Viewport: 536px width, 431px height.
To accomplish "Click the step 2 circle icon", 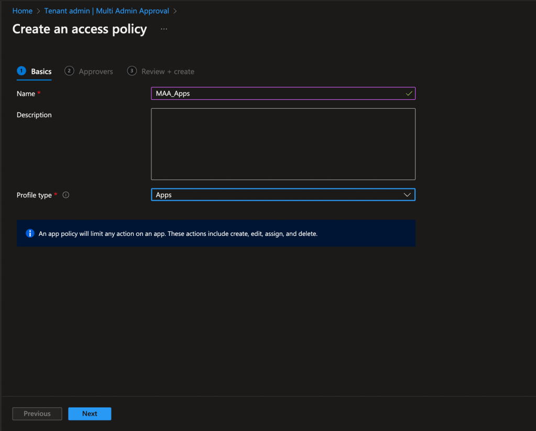I will coord(69,71).
